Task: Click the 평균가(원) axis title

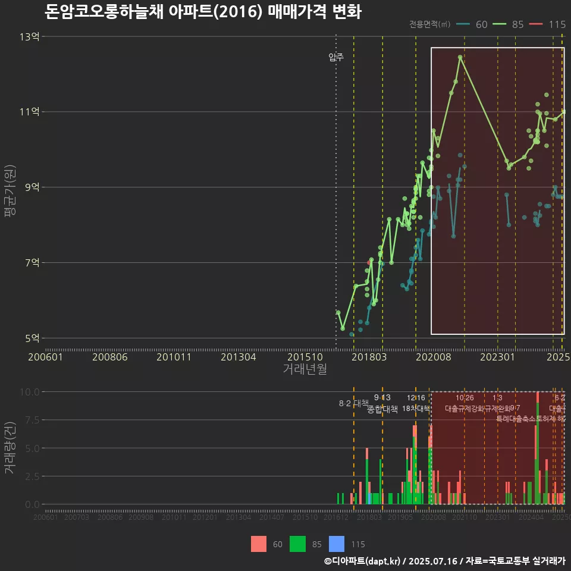Action: (x=10, y=190)
